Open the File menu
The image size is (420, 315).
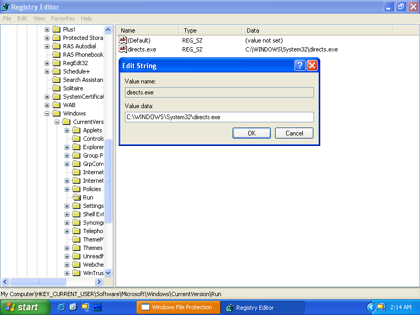coord(7,18)
